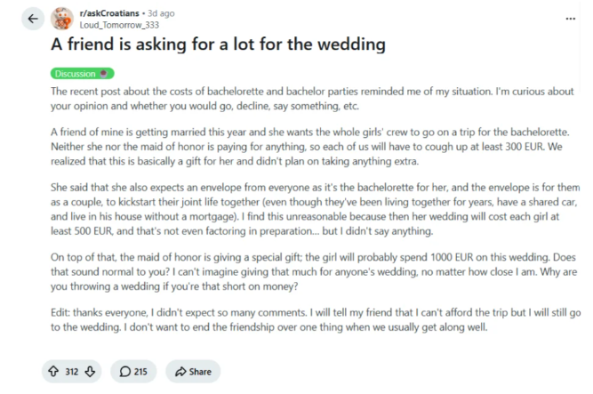Image resolution: width=593 pixels, height=394 pixels.
Task: Click the paragraph starting "The recent post about"
Action: pyautogui.click(x=312, y=99)
